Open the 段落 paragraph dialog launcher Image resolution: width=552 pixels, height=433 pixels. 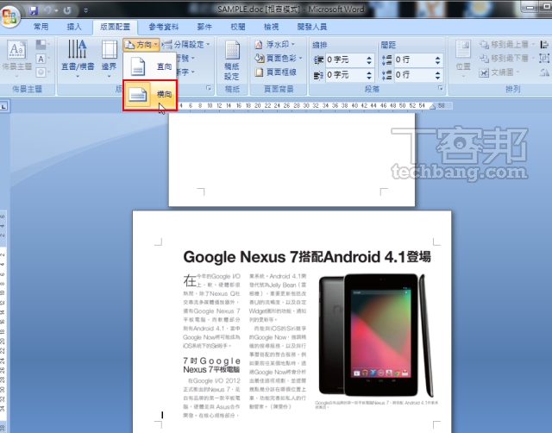tap(441, 88)
